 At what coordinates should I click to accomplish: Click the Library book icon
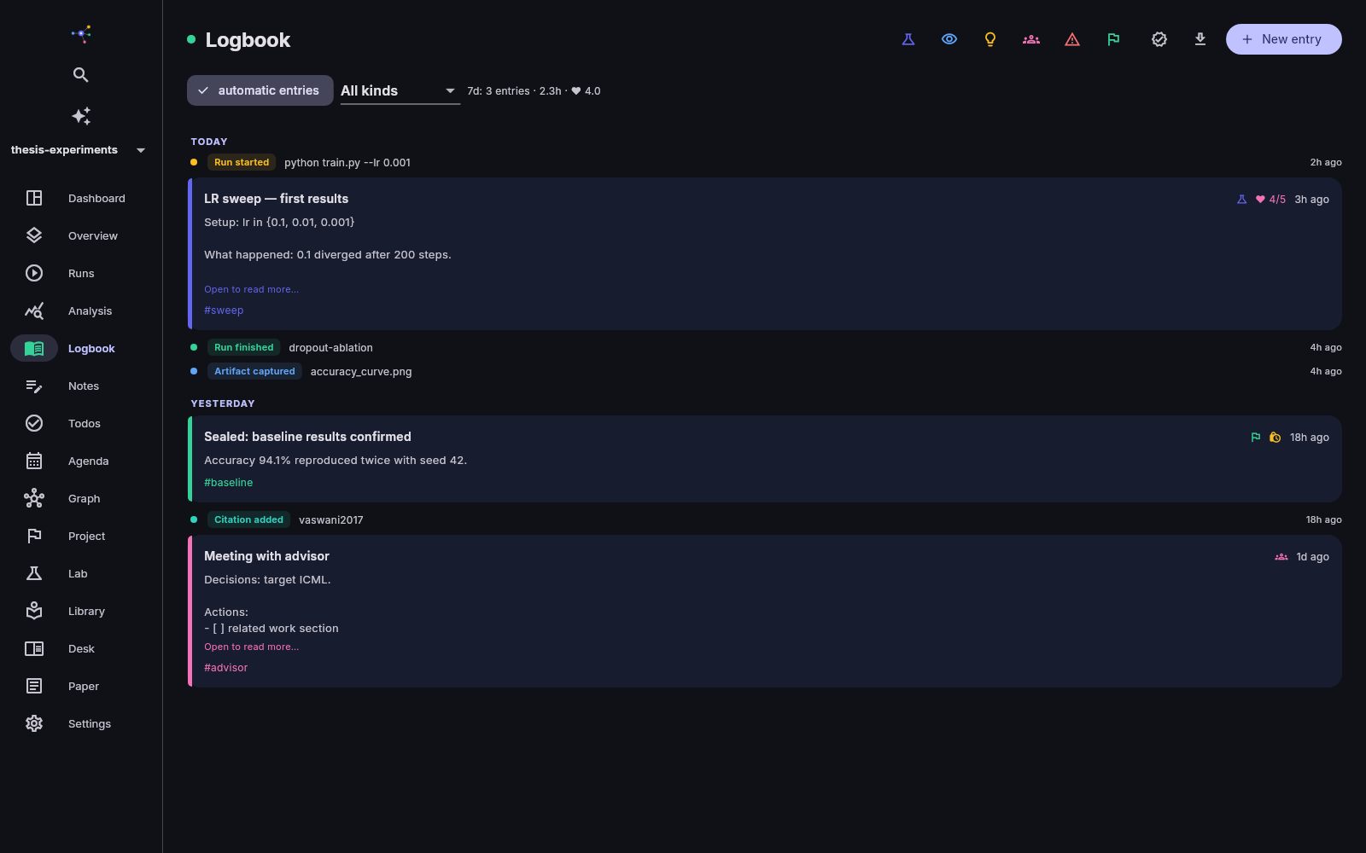click(34, 611)
